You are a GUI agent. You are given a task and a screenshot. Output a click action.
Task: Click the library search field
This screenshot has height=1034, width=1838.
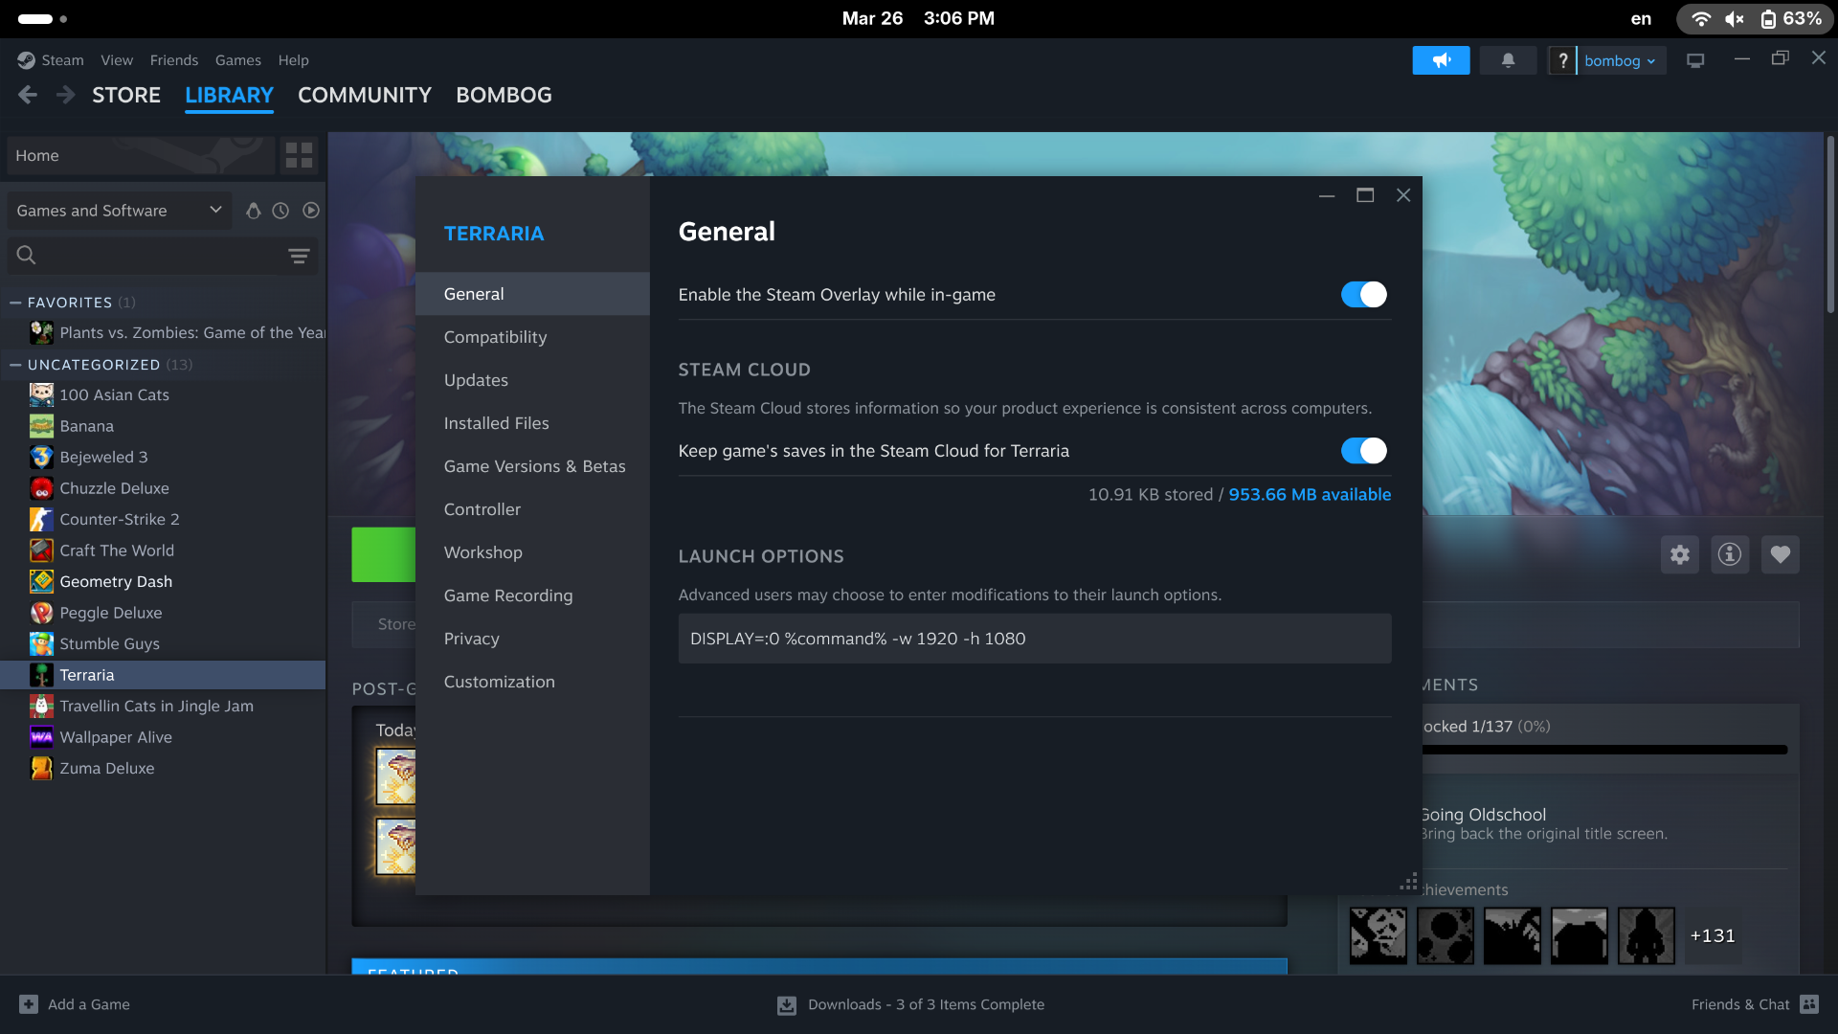coord(163,256)
